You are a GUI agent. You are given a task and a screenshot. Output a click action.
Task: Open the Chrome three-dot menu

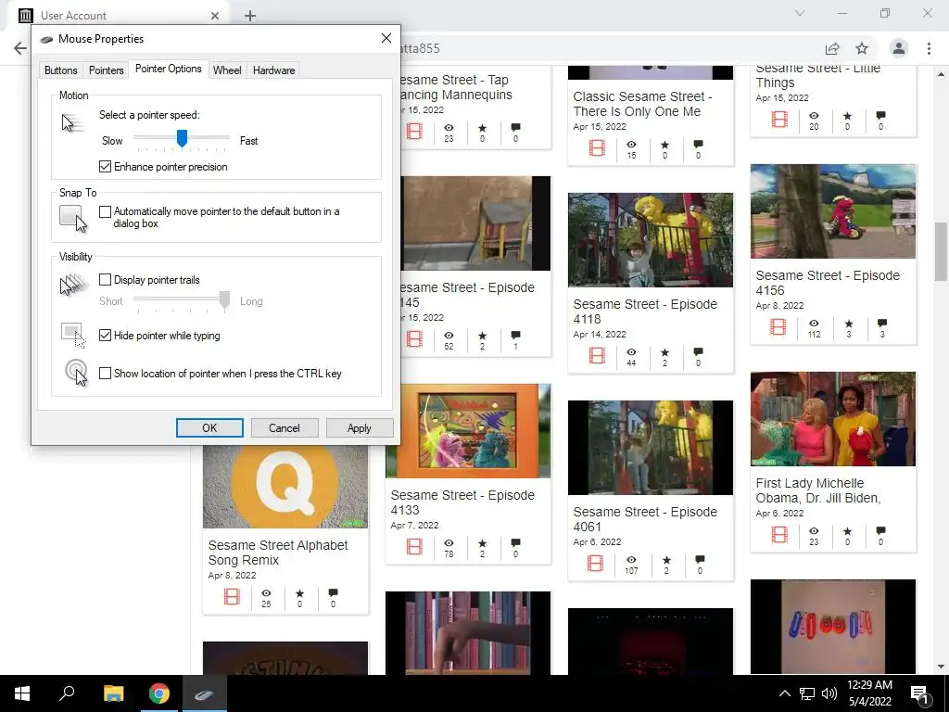(x=929, y=48)
